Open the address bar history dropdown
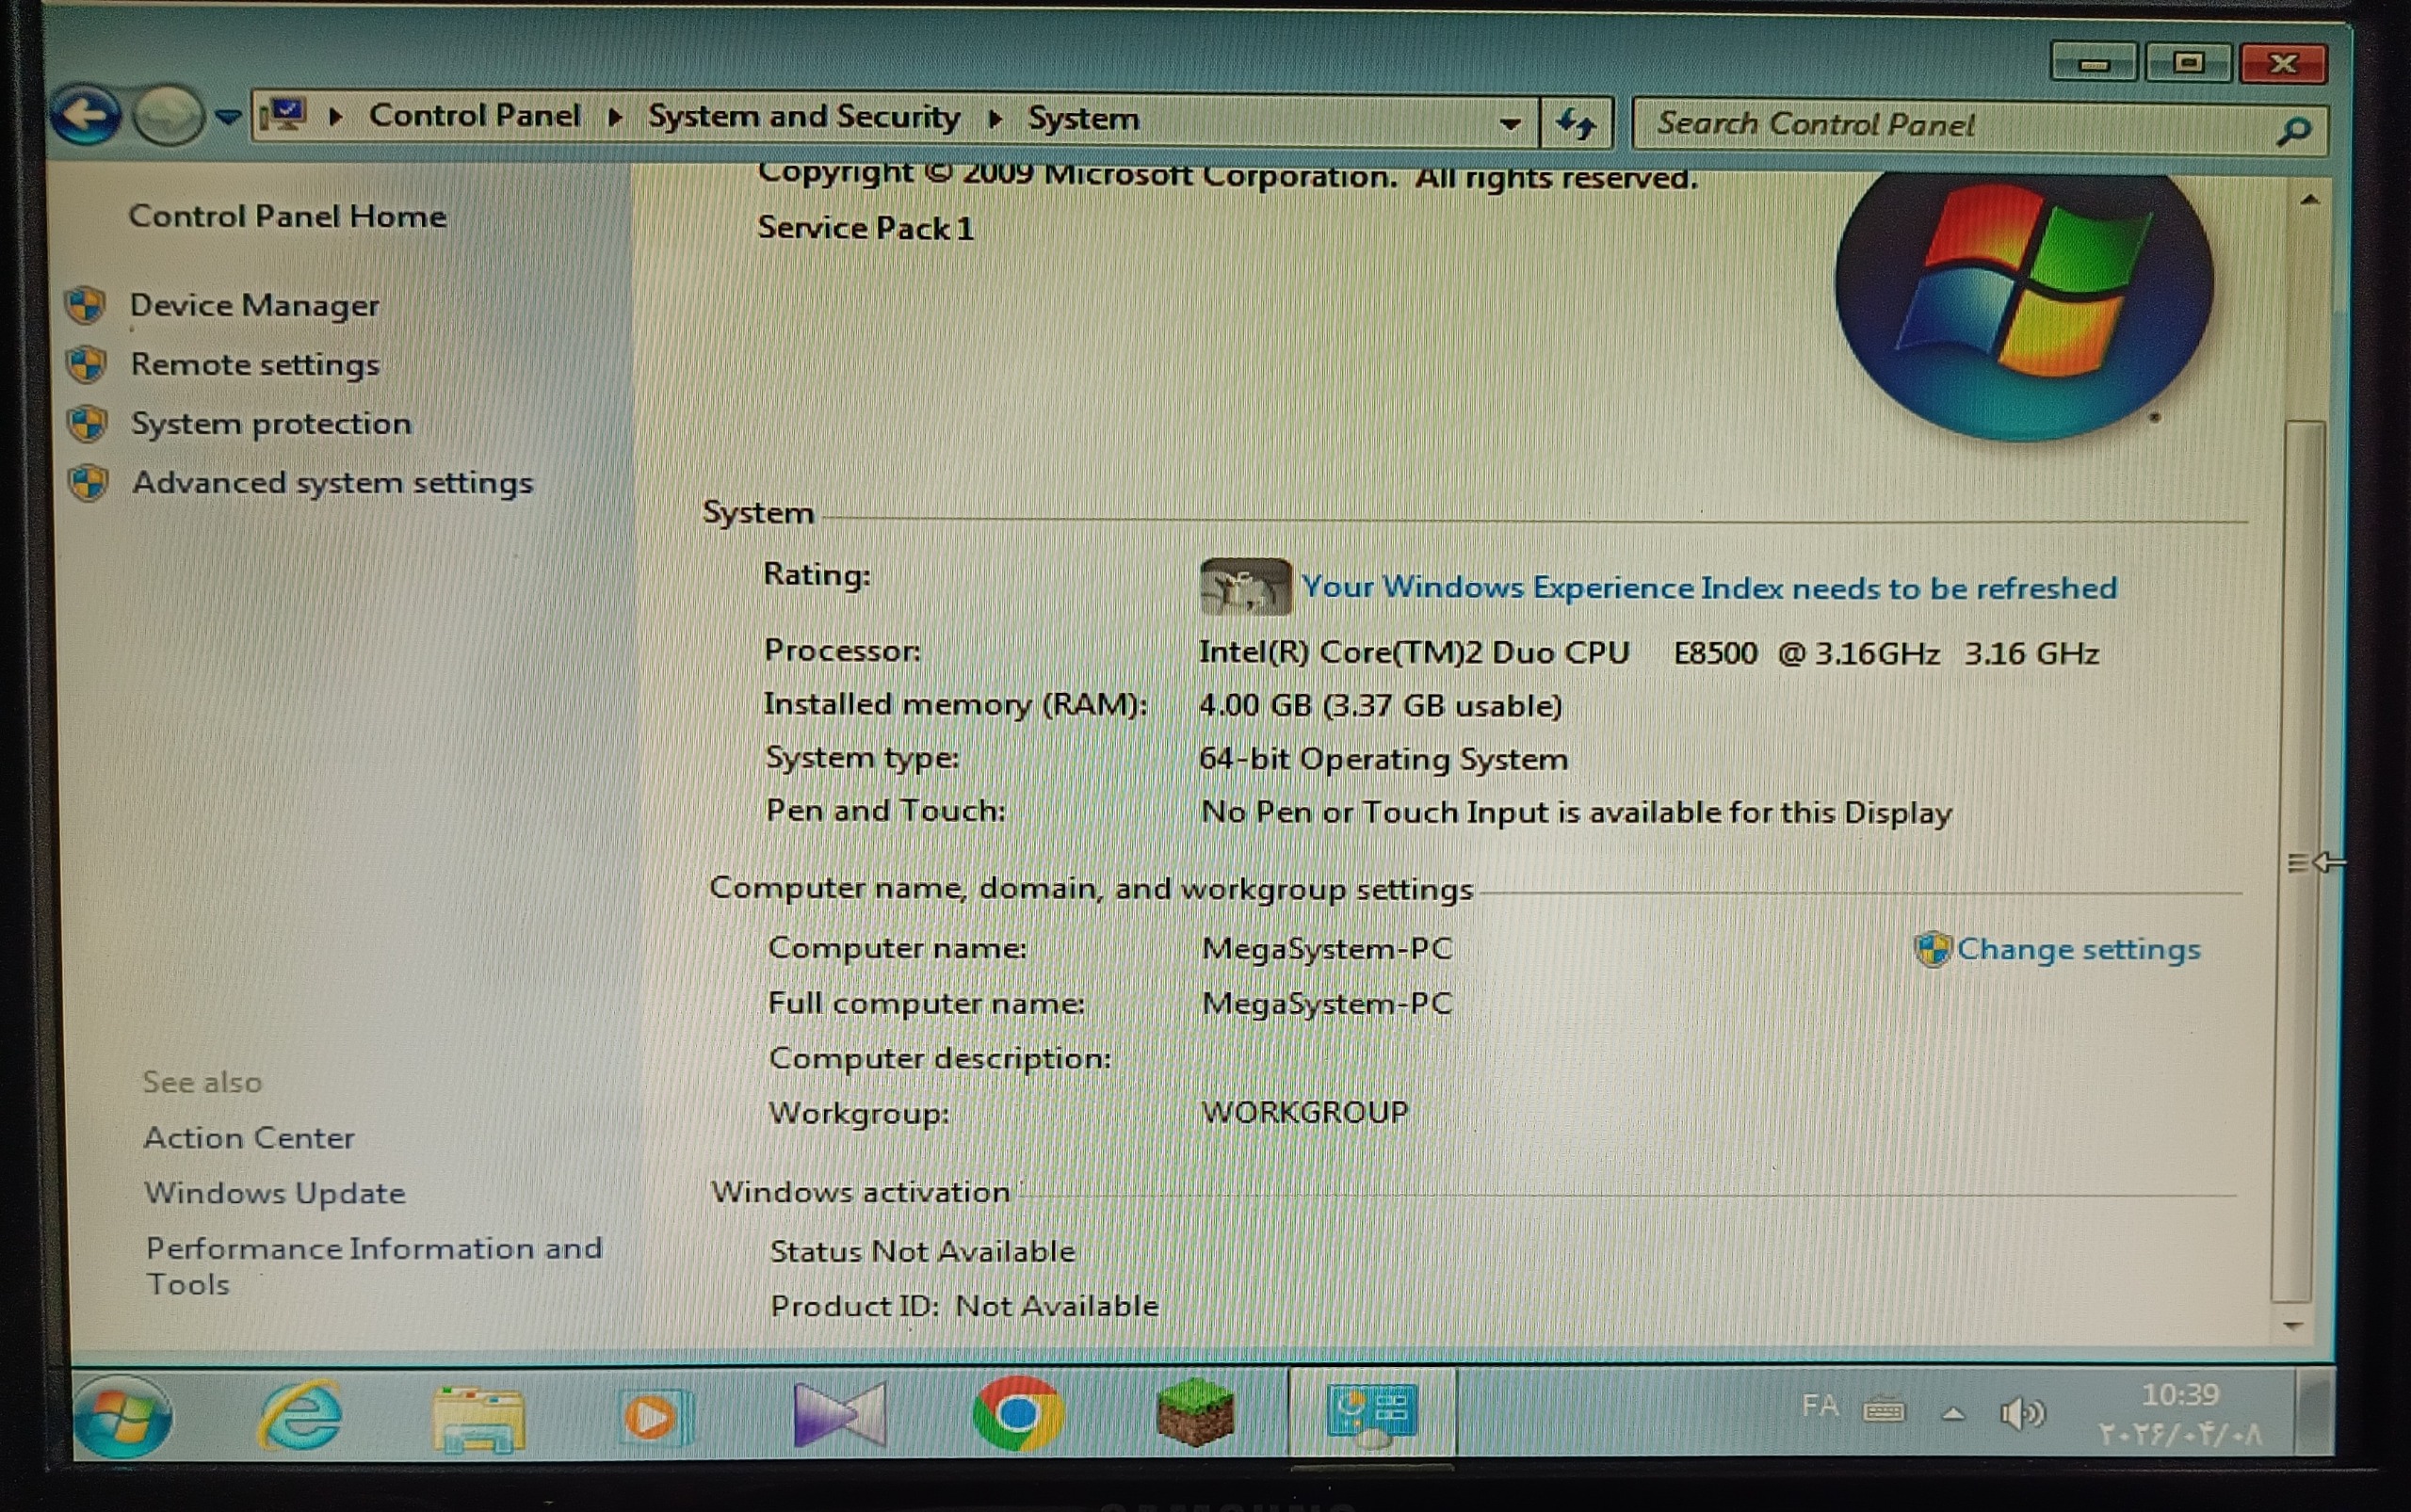 tap(1510, 124)
